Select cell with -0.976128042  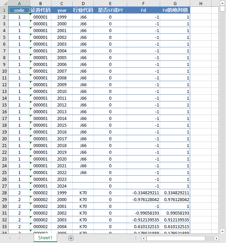pos(143,200)
